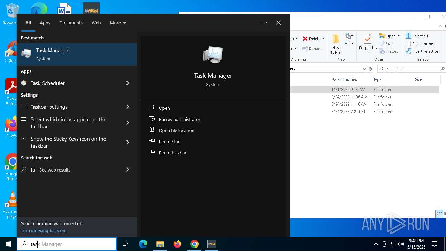
Task: Show hidden system tray icons
Action: 376,244
